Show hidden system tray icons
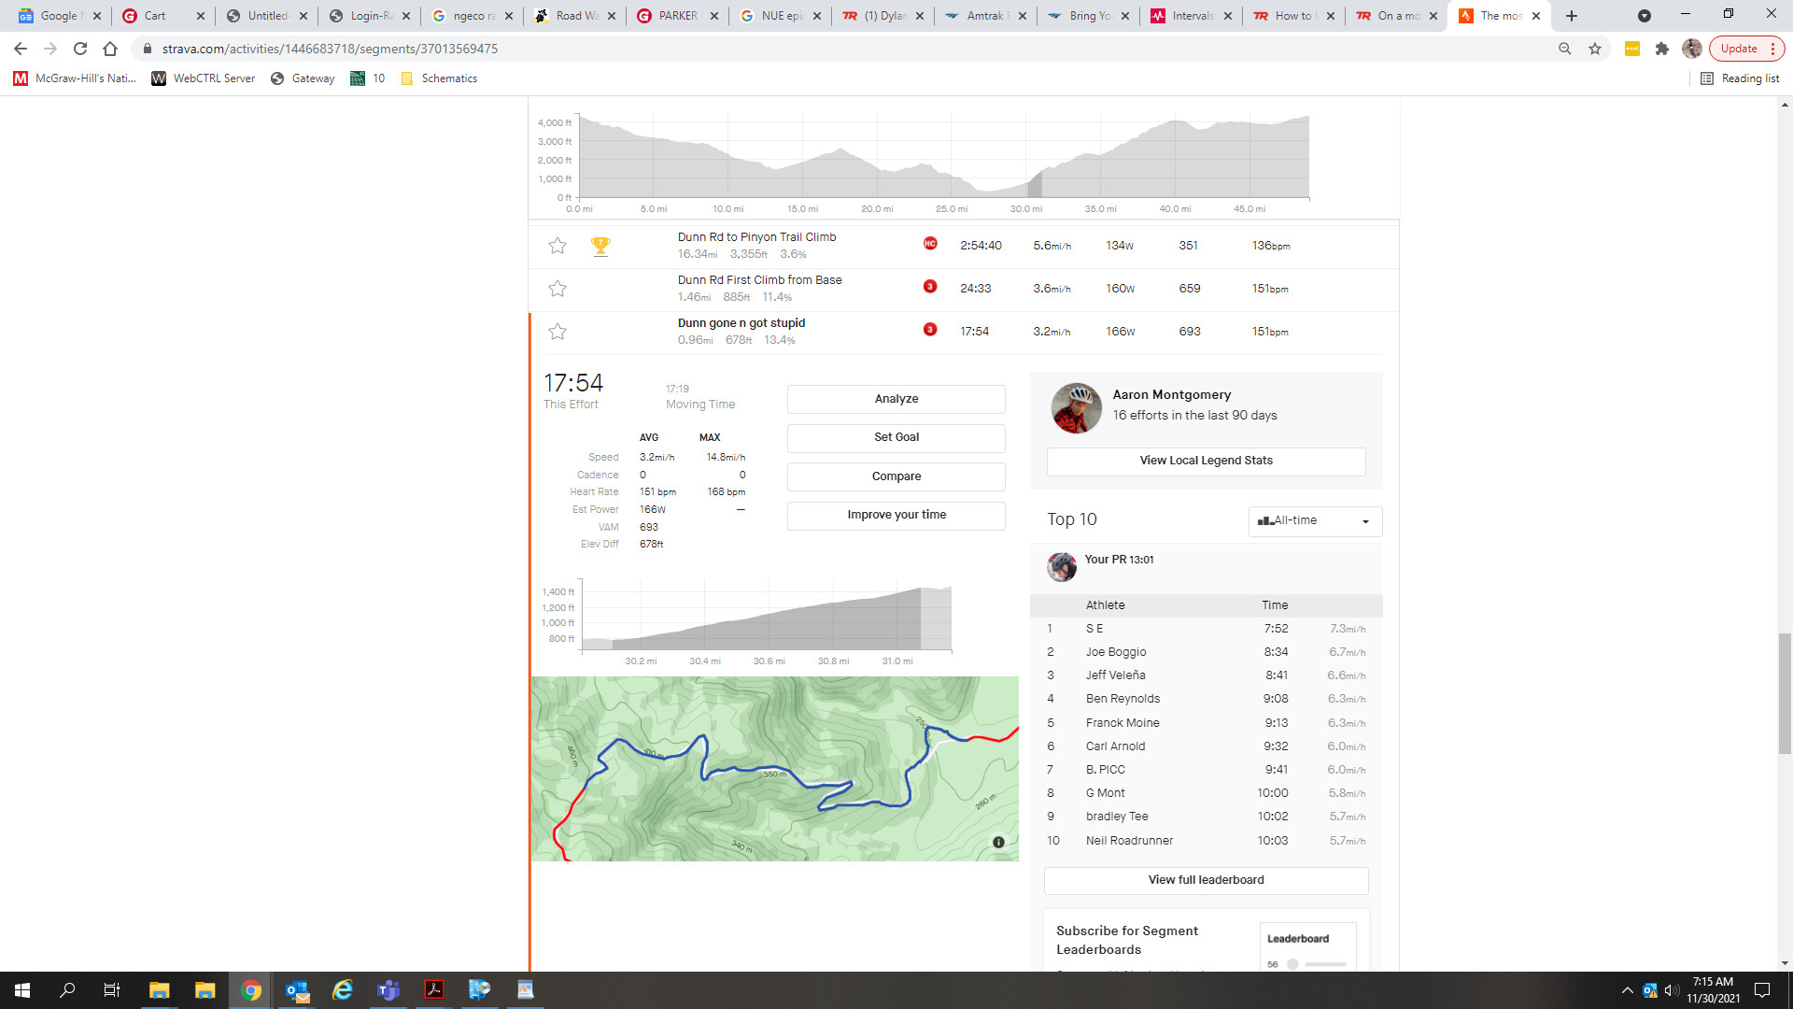This screenshot has height=1009, width=1793. (1628, 990)
